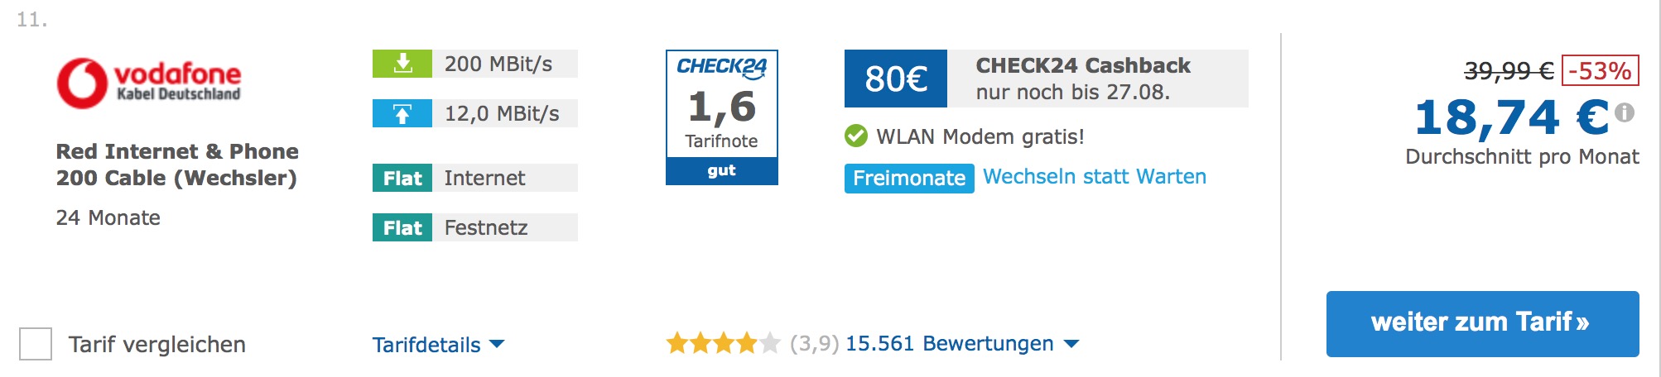The image size is (1661, 377).
Task: Click the Flat Festnetz label
Action: pyautogui.click(x=474, y=227)
